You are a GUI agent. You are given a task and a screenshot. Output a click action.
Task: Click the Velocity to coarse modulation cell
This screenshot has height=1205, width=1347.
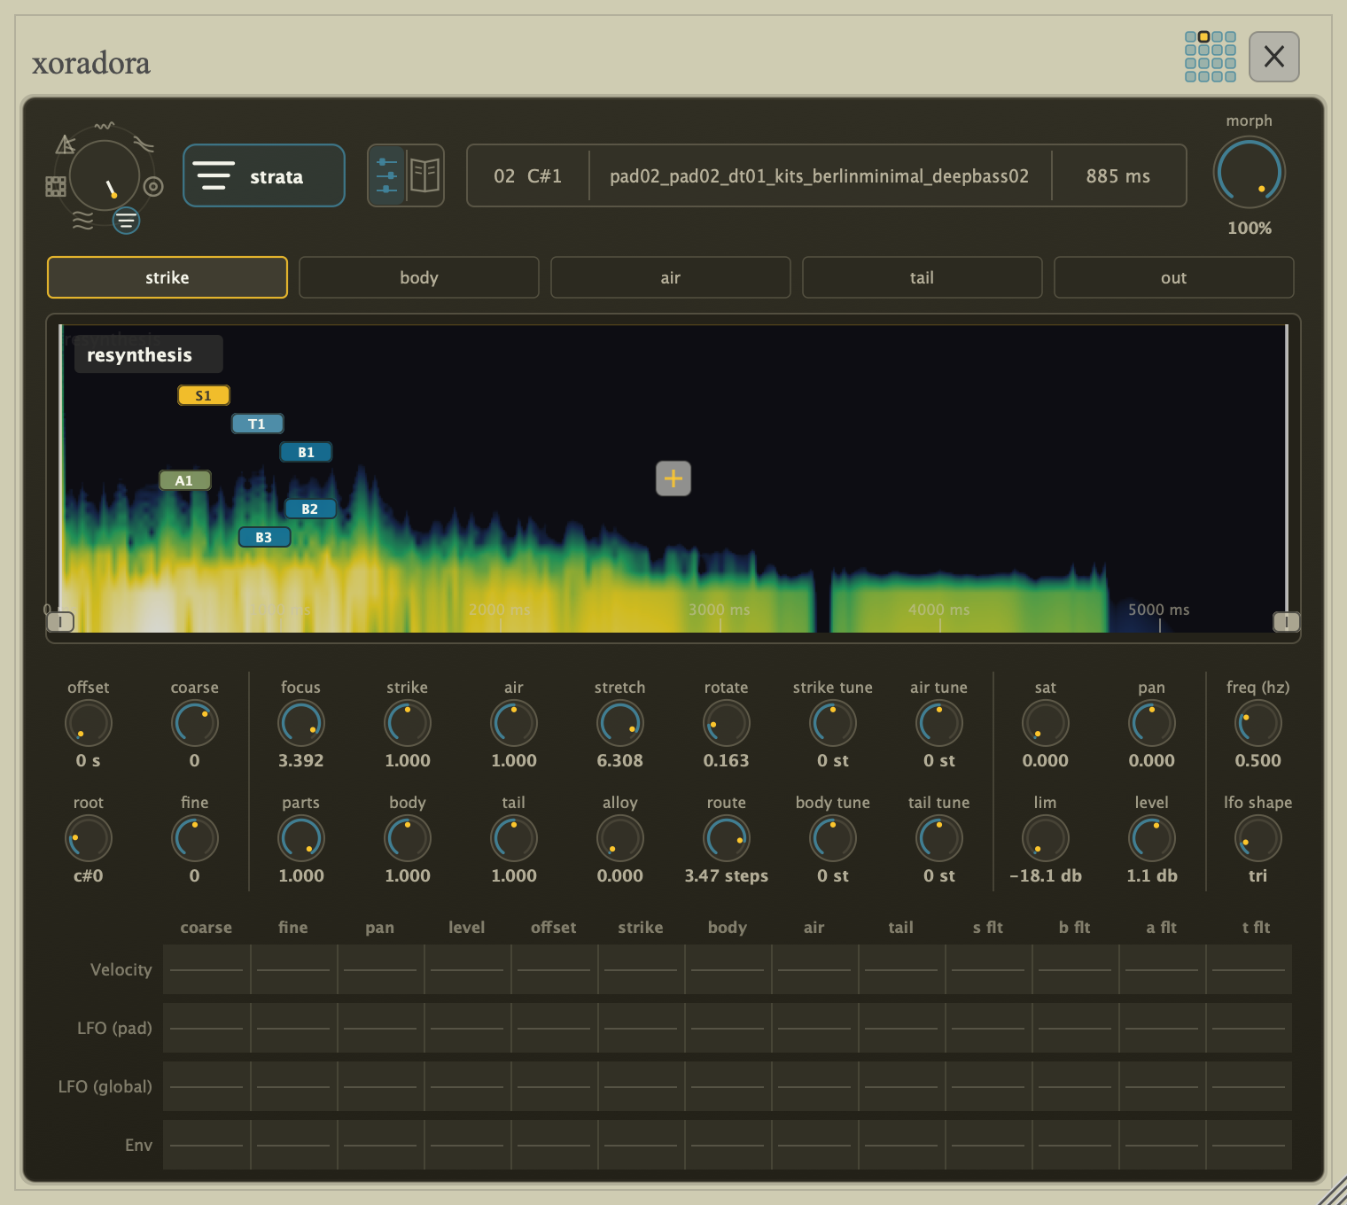pyautogui.click(x=206, y=969)
